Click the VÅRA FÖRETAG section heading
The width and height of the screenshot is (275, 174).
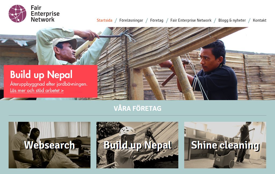pos(137,108)
